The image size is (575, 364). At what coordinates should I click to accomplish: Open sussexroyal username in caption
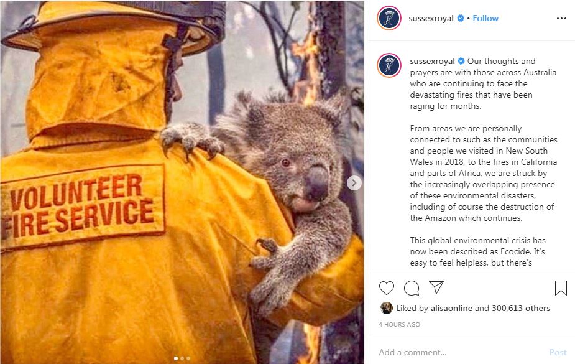[432, 61]
